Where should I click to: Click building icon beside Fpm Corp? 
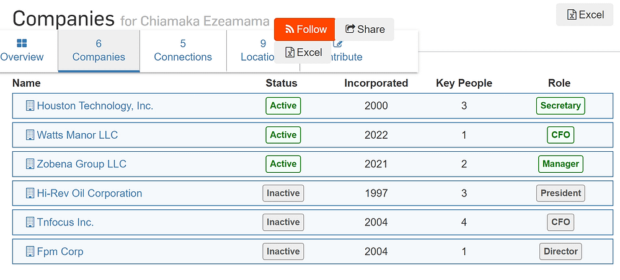(x=30, y=252)
